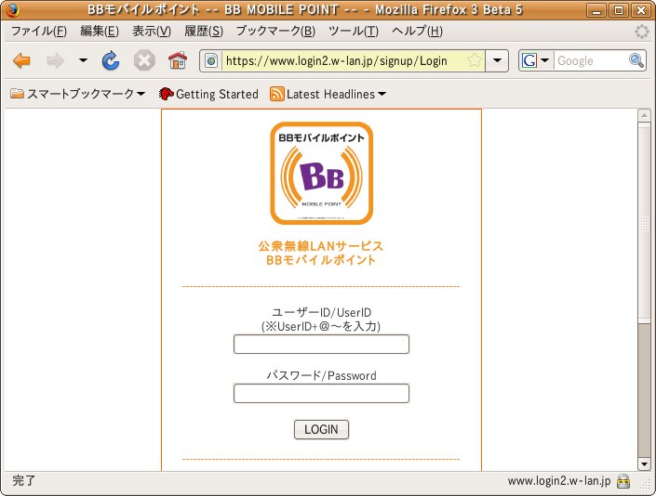Close the Firefox window

pyautogui.click(x=640, y=10)
